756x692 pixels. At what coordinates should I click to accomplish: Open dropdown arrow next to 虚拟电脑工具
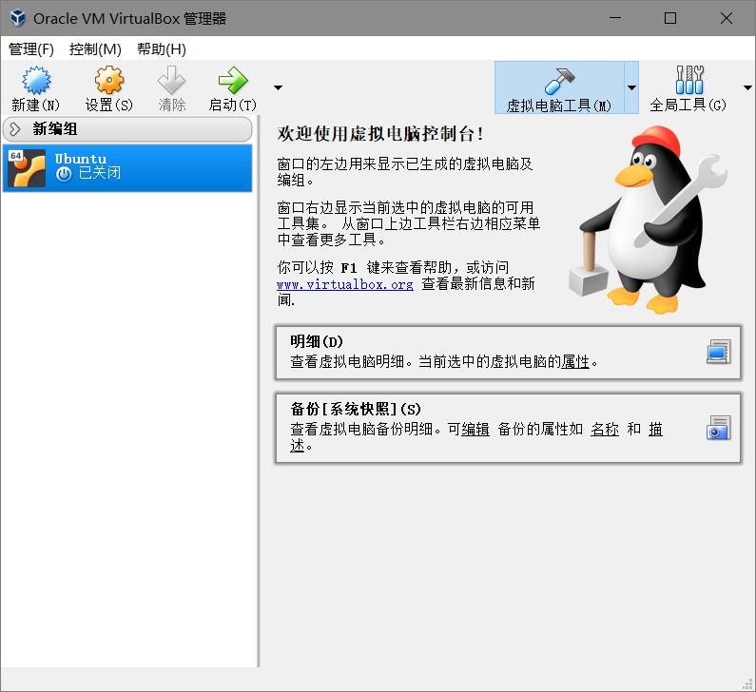click(x=631, y=87)
